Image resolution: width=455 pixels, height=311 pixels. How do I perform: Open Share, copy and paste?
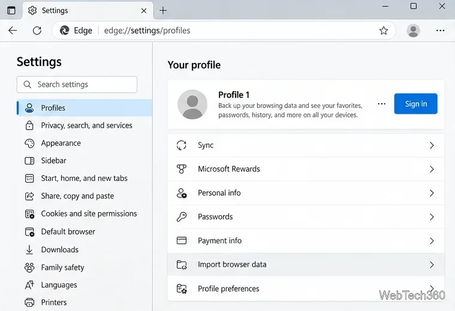tap(85, 196)
